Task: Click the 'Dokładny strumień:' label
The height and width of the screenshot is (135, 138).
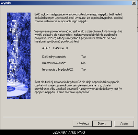Action: [54, 57]
